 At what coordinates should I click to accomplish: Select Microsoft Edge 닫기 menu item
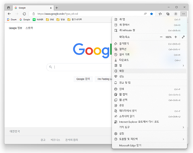tap(149, 146)
